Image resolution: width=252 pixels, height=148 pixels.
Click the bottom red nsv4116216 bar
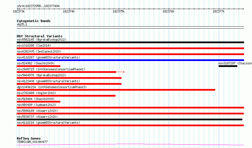(130, 125)
